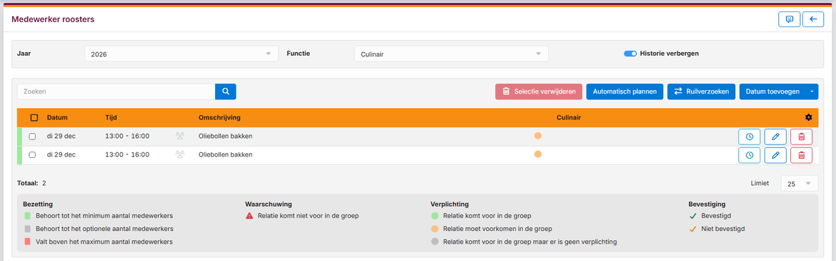Click Datum toevoegen button

pyautogui.click(x=772, y=92)
